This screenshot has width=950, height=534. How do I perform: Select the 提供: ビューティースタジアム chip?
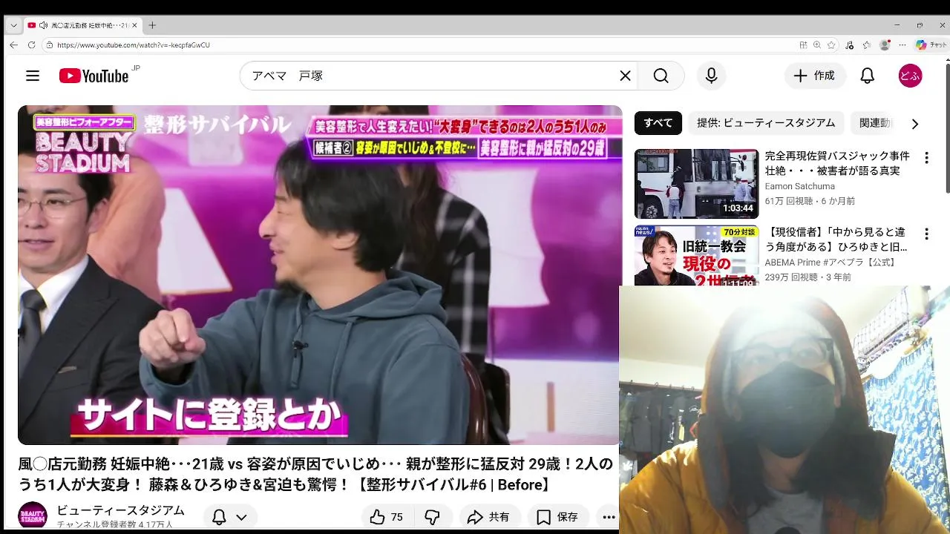(x=766, y=123)
